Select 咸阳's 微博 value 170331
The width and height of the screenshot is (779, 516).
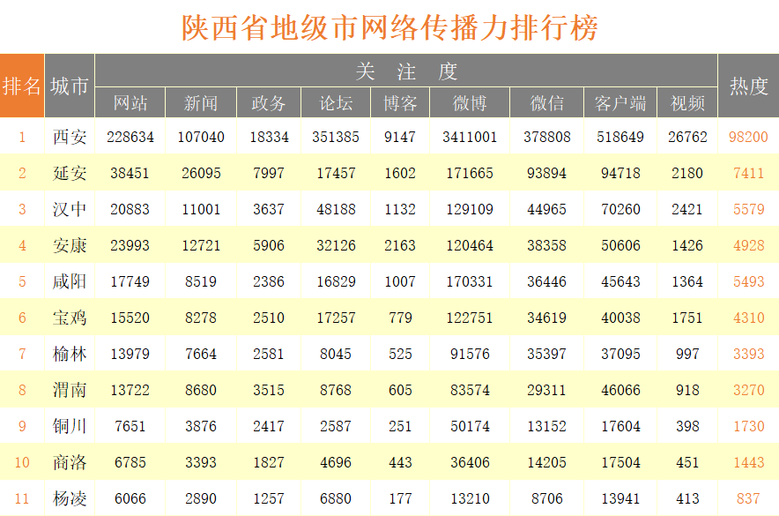tap(470, 281)
